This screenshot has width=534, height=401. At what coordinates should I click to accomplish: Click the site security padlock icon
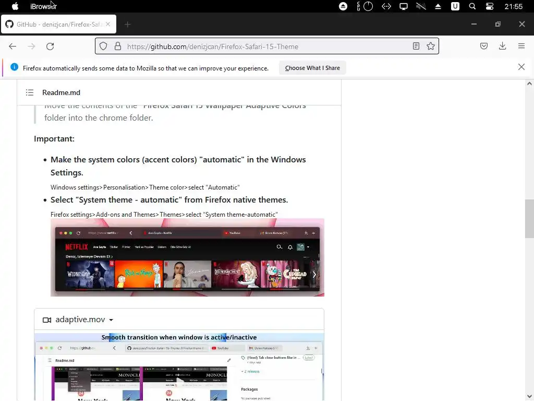pos(118,46)
